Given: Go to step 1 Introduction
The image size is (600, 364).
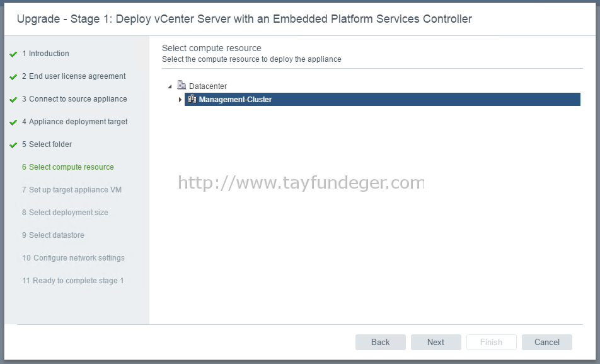Looking at the screenshot, I should (x=45, y=53).
